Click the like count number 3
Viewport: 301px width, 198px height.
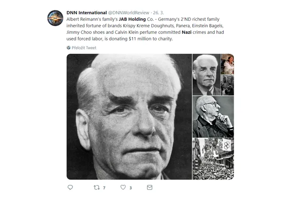[131, 188]
